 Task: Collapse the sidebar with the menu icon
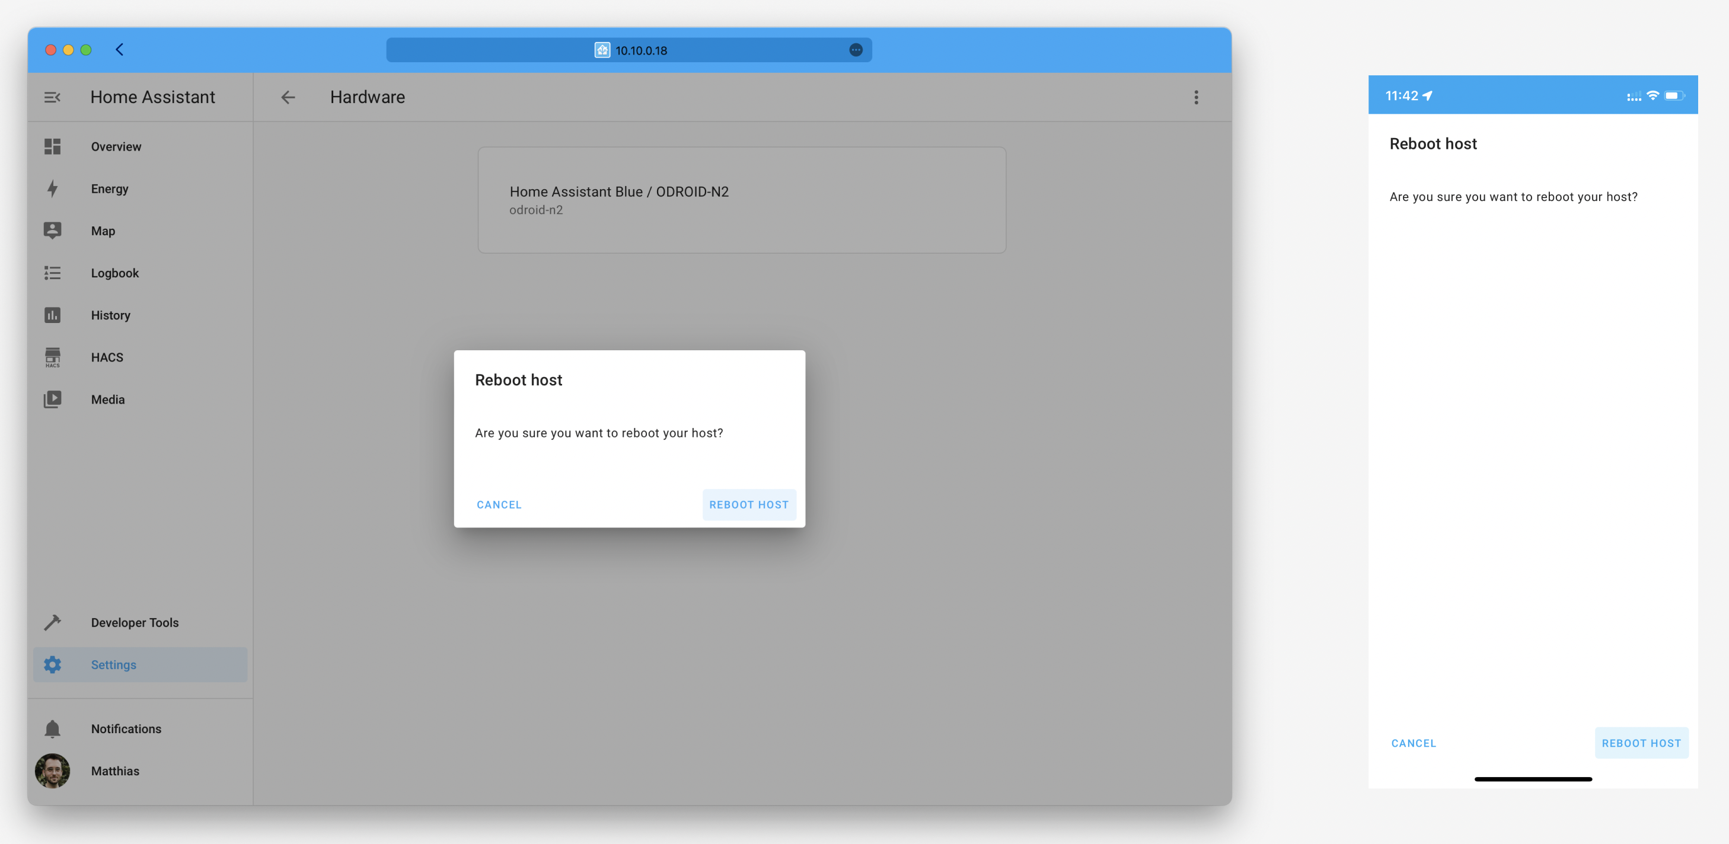(x=52, y=97)
